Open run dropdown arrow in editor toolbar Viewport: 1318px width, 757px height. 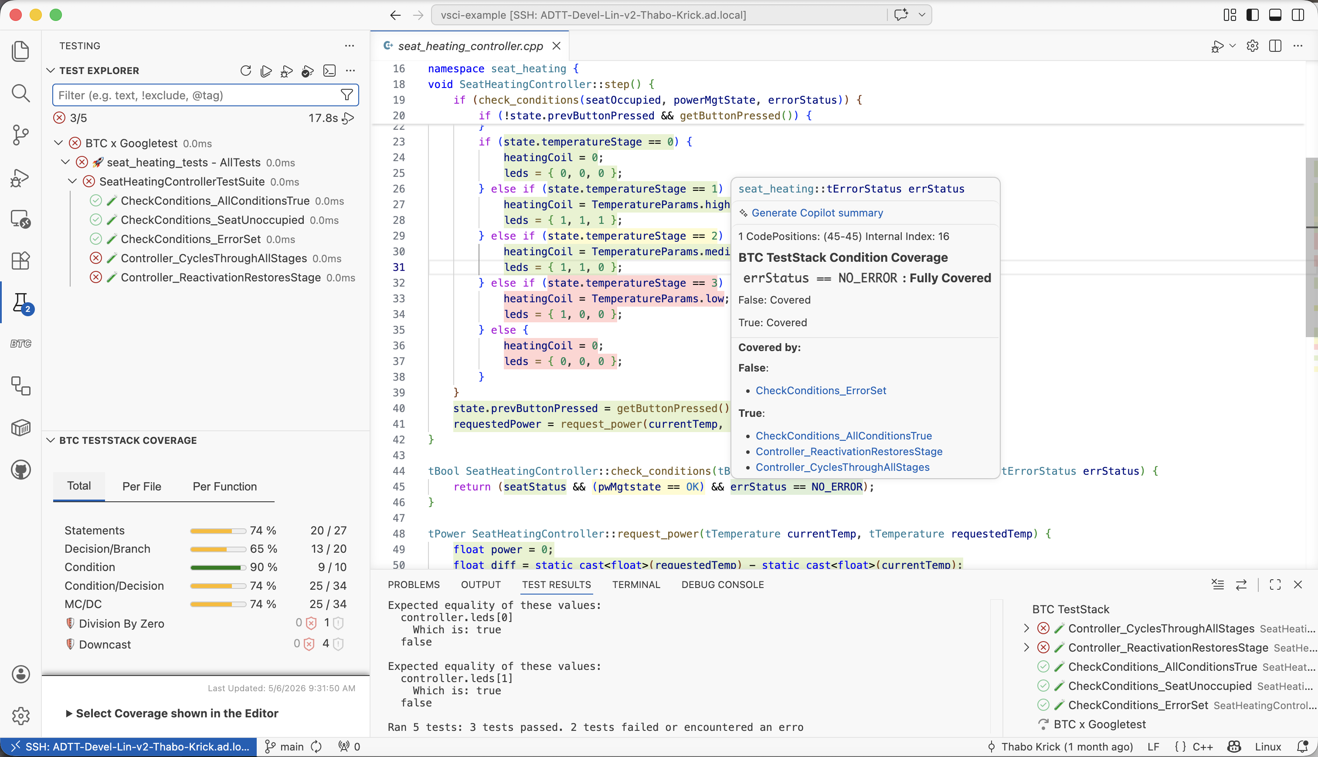pos(1232,46)
